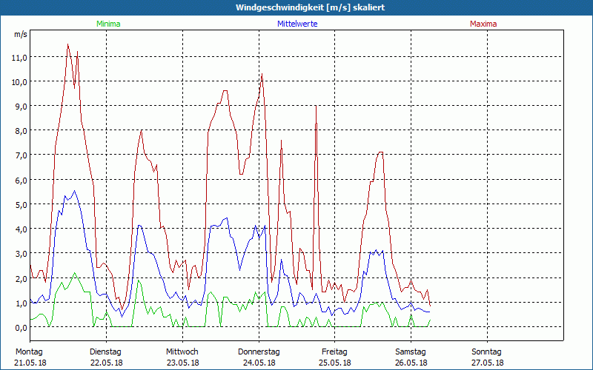Select the green Minima legend label

point(107,24)
